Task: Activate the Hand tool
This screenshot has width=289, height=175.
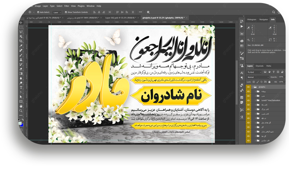Action: [21, 106]
